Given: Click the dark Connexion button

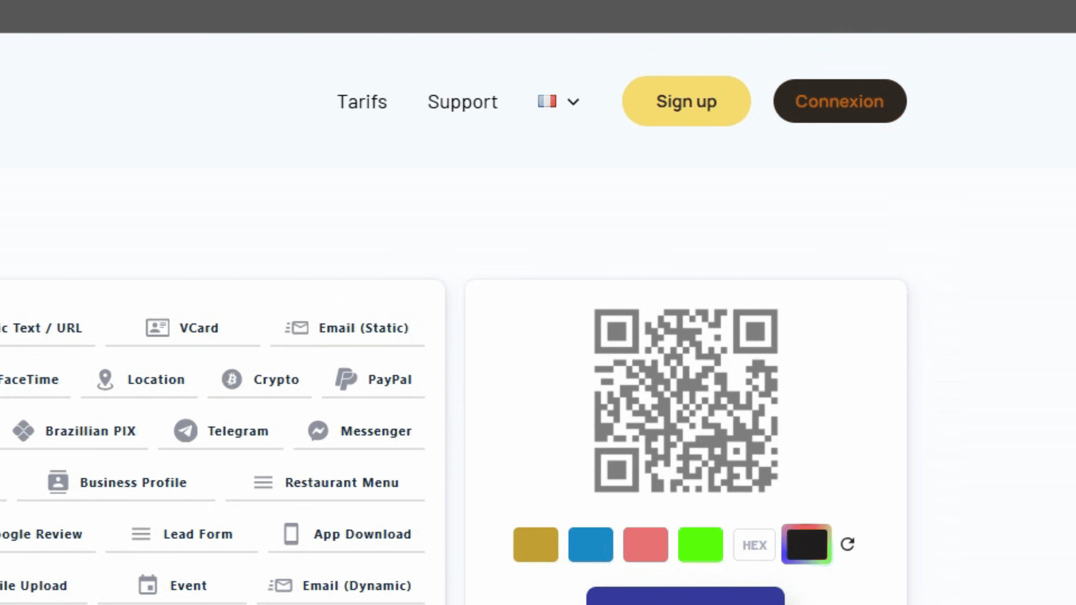Looking at the screenshot, I should [x=840, y=101].
